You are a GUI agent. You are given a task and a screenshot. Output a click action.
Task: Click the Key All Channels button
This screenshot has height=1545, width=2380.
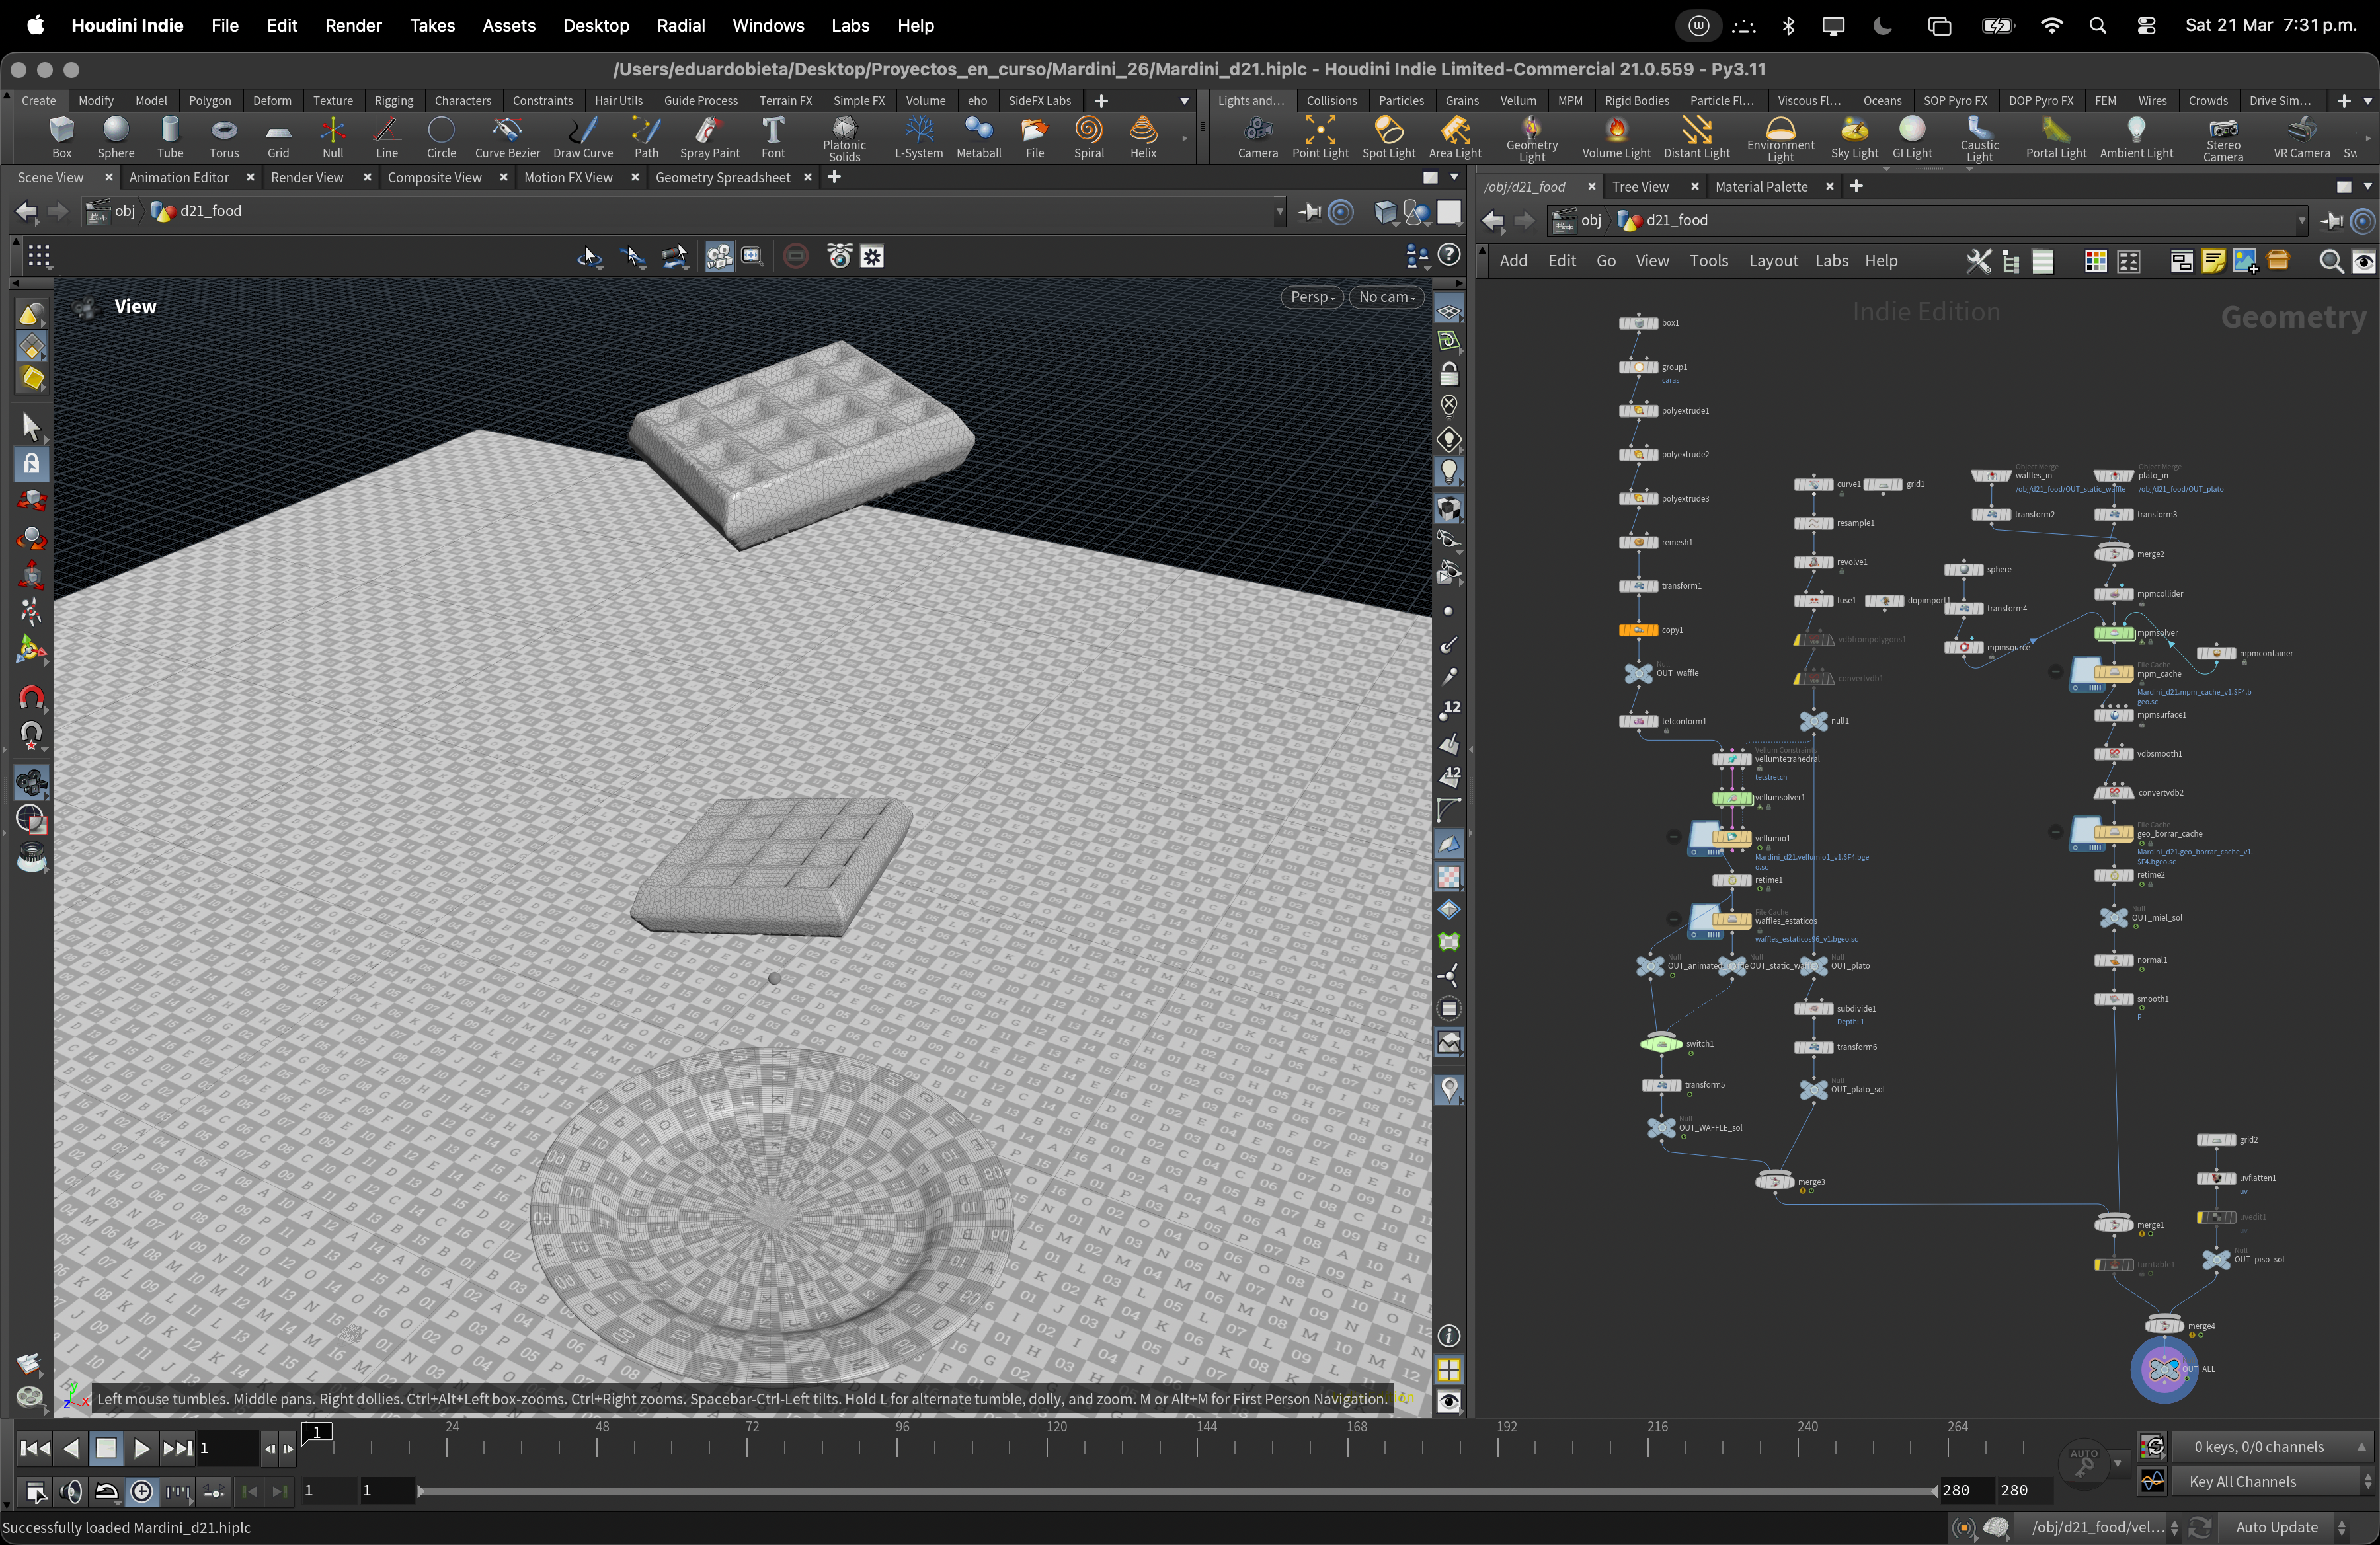2242,1482
